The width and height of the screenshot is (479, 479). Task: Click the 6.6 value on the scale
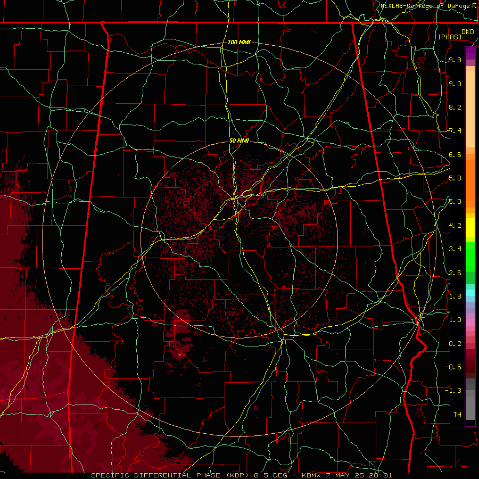click(x=455, y=154)
